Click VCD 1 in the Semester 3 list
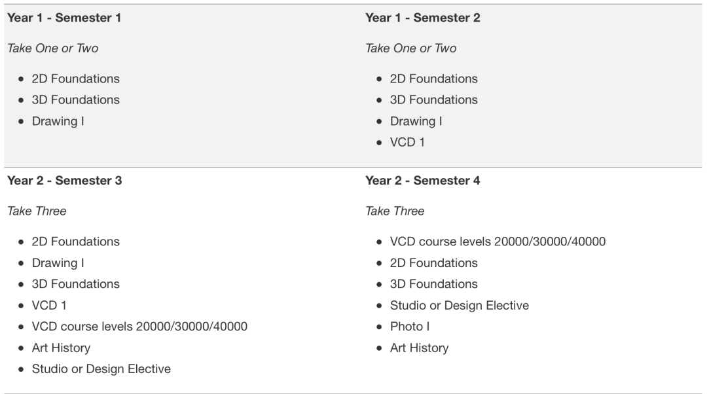707x394 pixels. tap(49, 305)
